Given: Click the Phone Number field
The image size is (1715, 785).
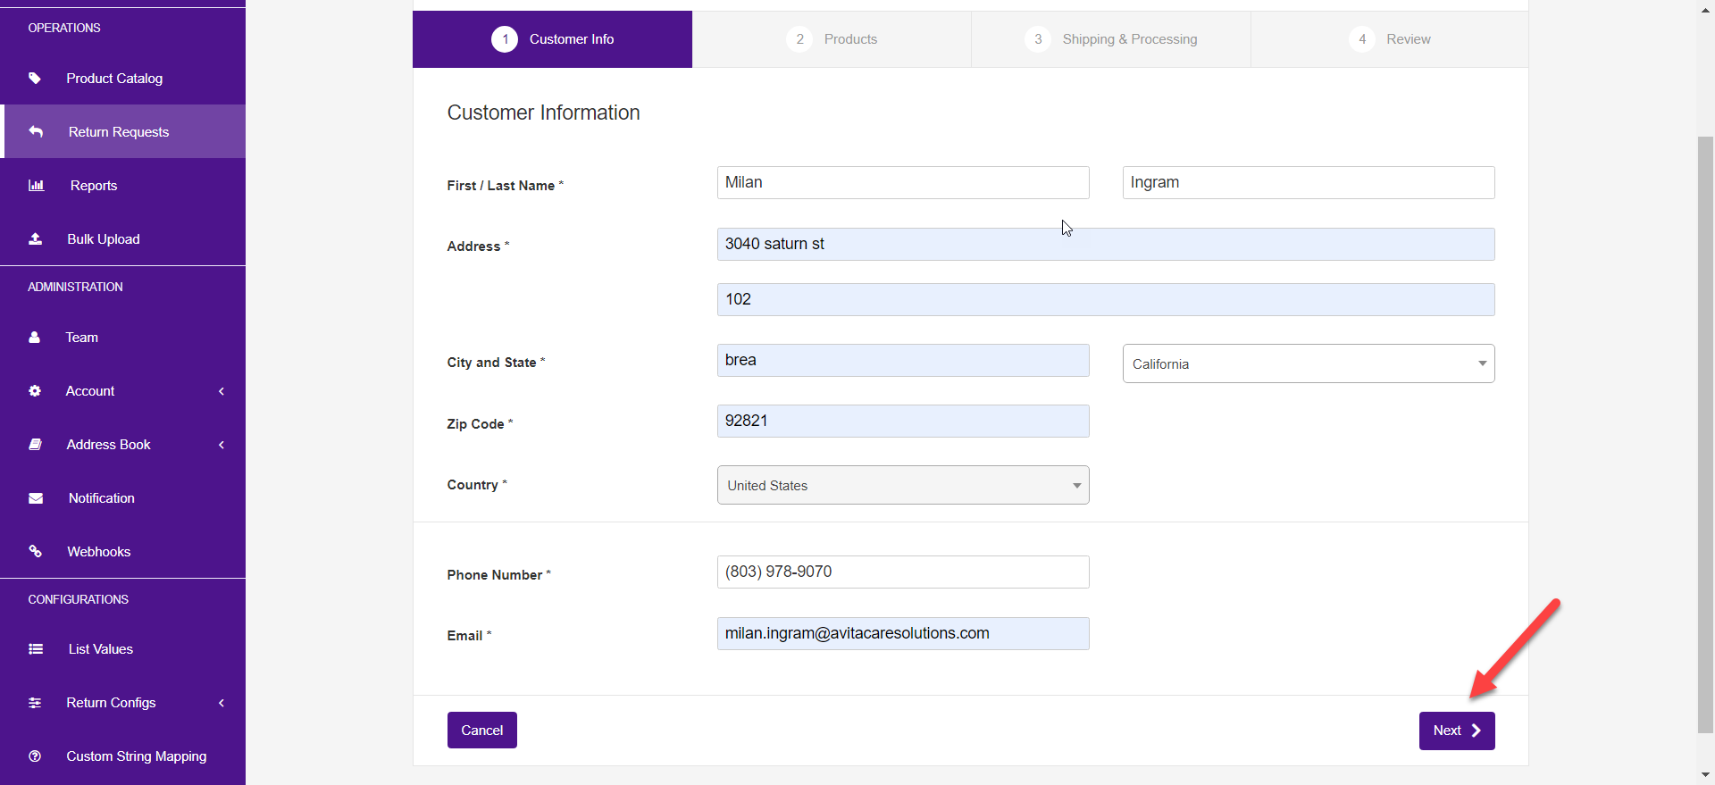Looking at the screenshot, I should 903,572.
